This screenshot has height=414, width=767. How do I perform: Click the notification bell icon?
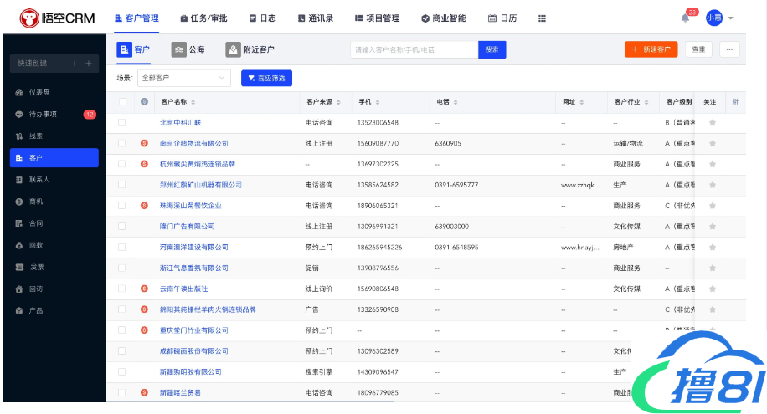tap(685, 18)
